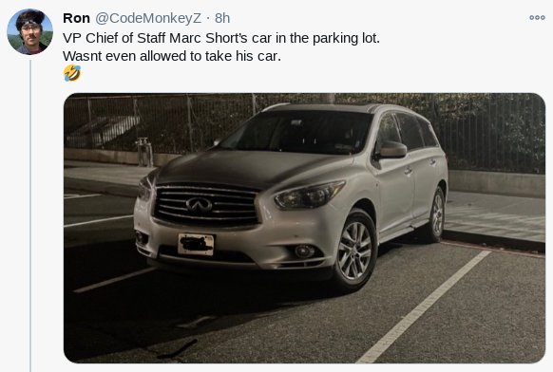Open the 8h timestamp permalink
This screenshot has width=553, height=372.
pyautogui.click(x=222, y=18)
